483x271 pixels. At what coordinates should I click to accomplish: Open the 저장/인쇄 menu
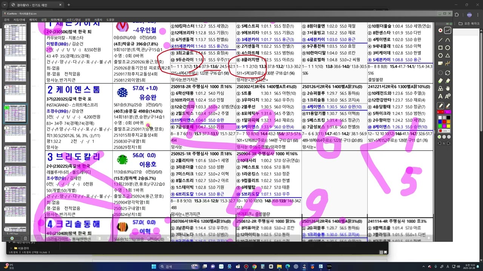[x=19, y=20]
